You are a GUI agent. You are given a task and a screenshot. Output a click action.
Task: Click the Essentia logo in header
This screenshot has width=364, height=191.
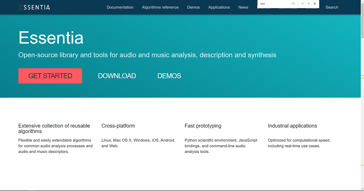[x=34, y=7]
